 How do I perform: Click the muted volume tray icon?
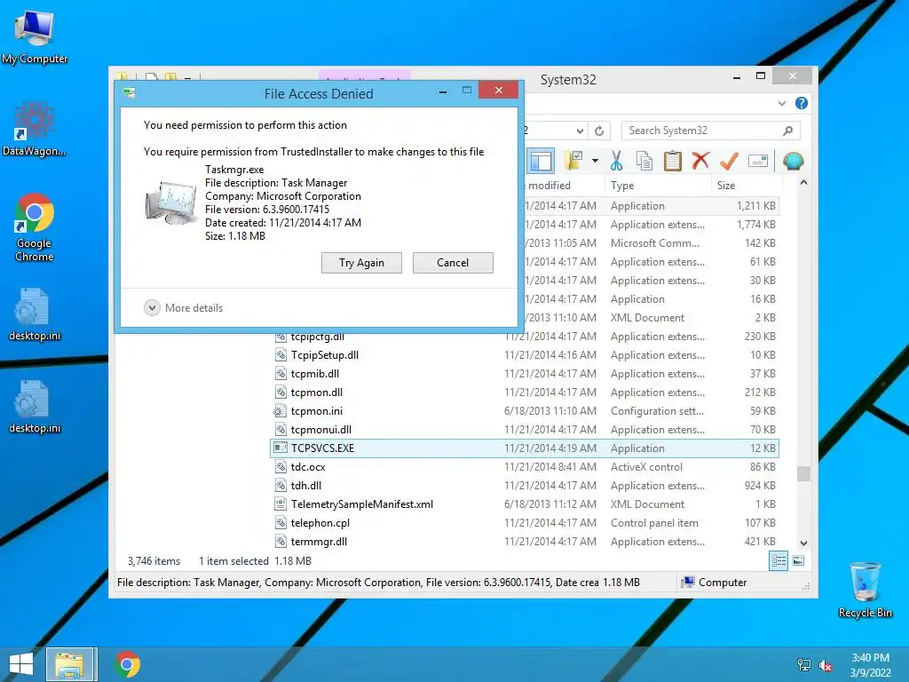tap(826, 665)
